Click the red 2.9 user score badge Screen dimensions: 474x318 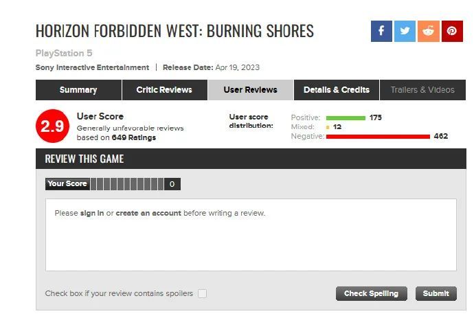53,126
